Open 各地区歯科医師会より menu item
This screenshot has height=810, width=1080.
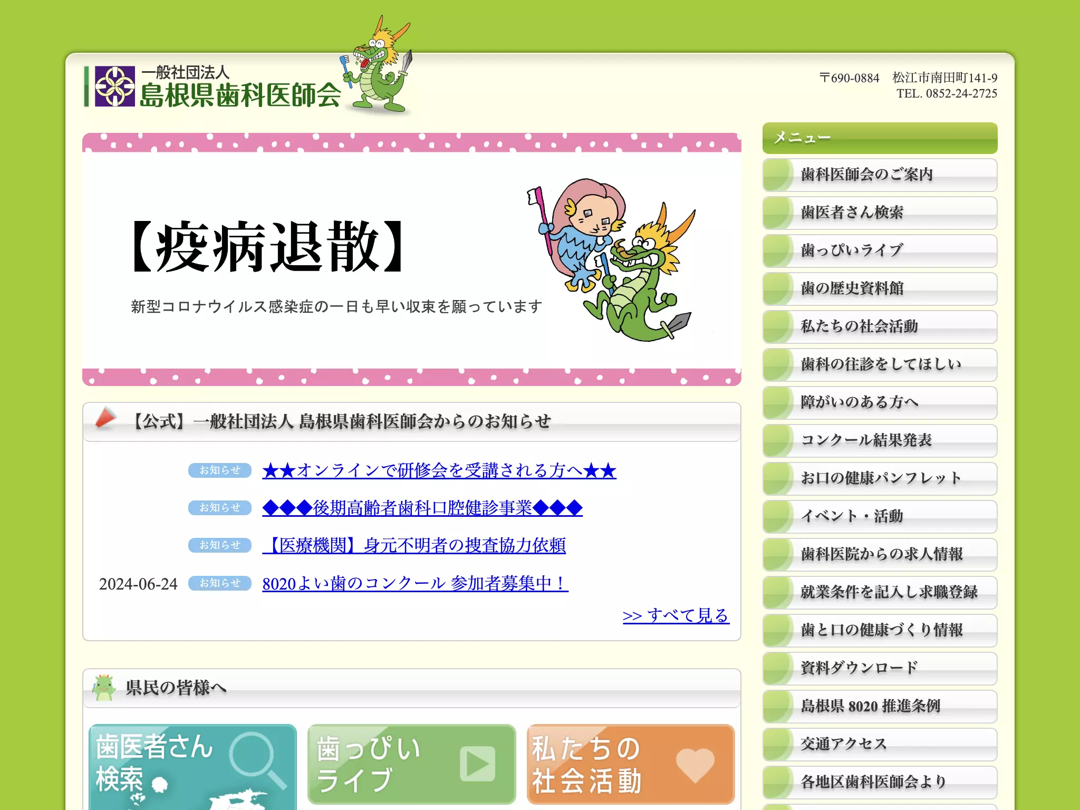point(880,782)
